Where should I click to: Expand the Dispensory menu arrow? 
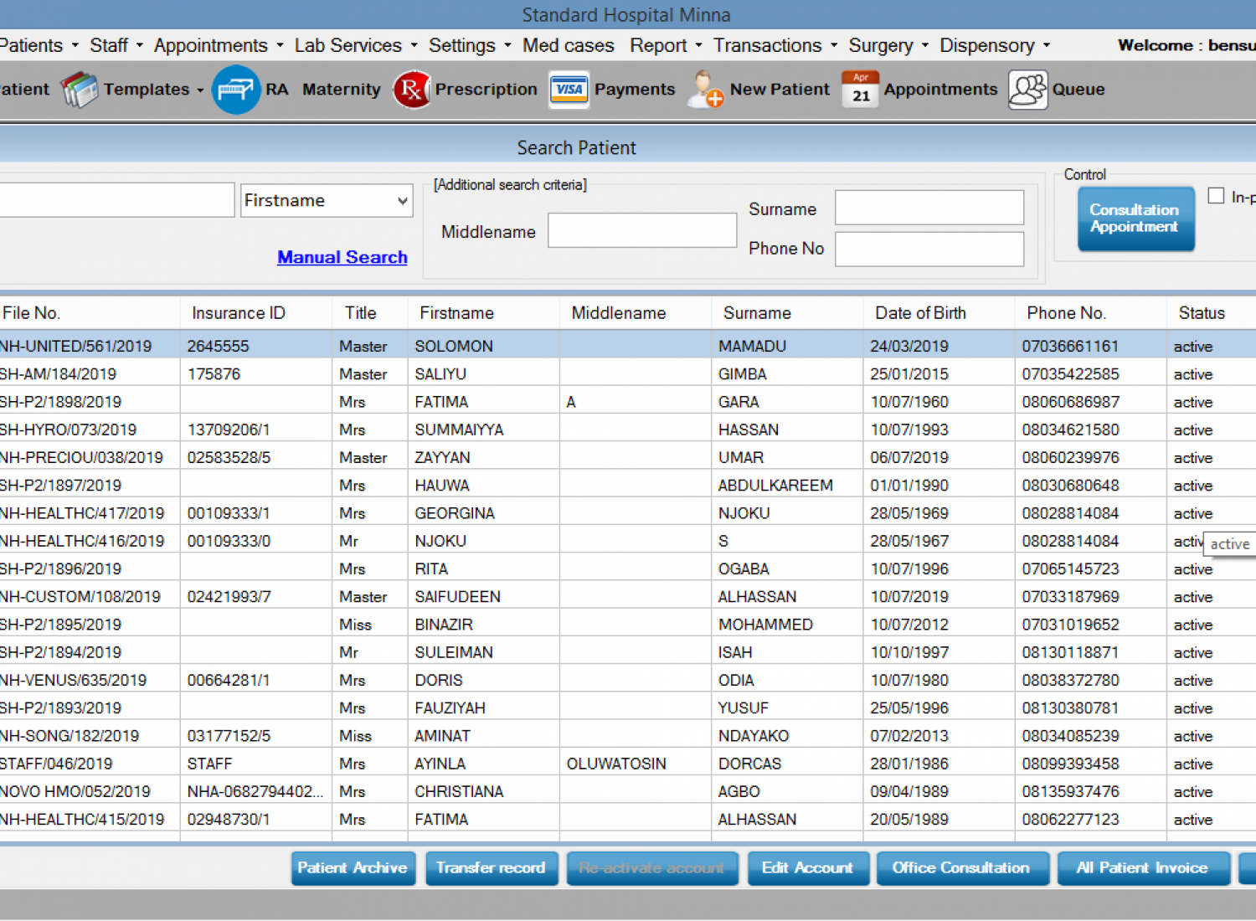pyautogui.click(x=1047, y=46)
